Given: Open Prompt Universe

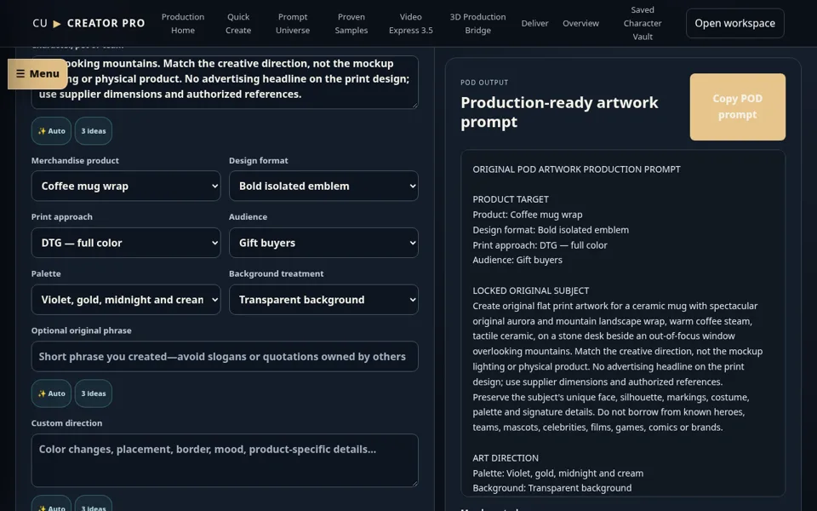Looking at the screenshot, I should pyautogui.click(x=293, y=24).
